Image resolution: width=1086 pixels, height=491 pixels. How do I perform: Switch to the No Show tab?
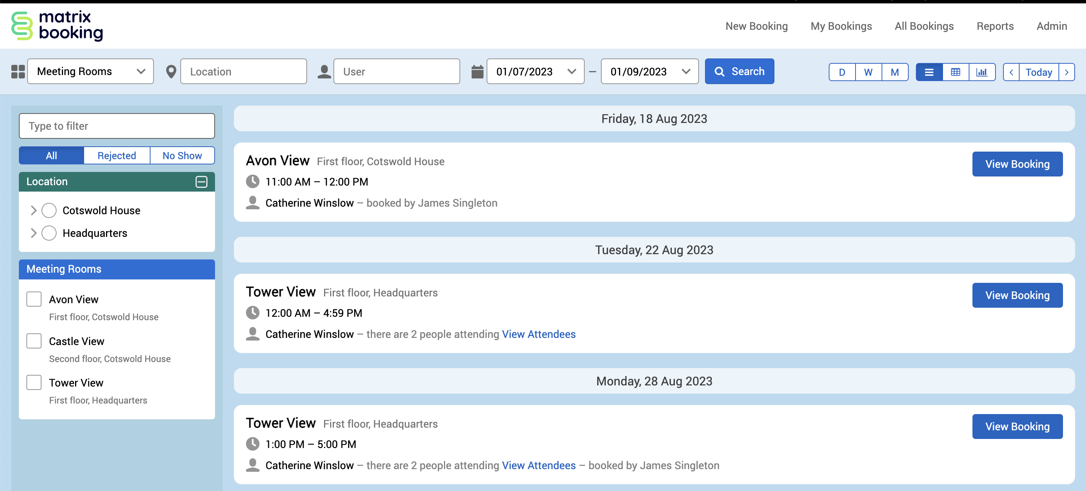[x=182, y=155]
